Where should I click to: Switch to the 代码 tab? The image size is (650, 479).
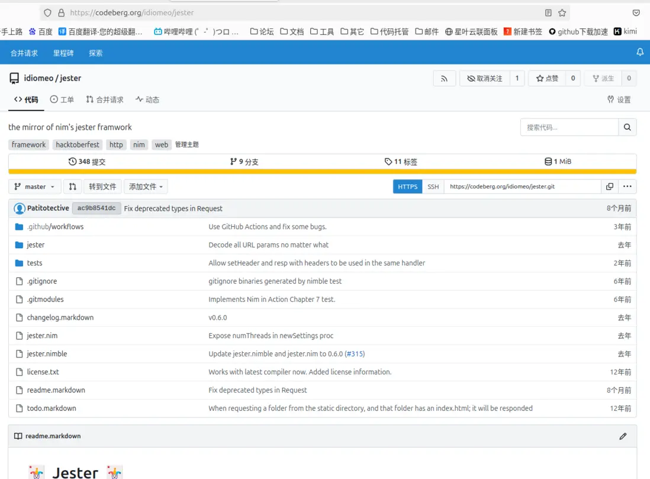26,99
